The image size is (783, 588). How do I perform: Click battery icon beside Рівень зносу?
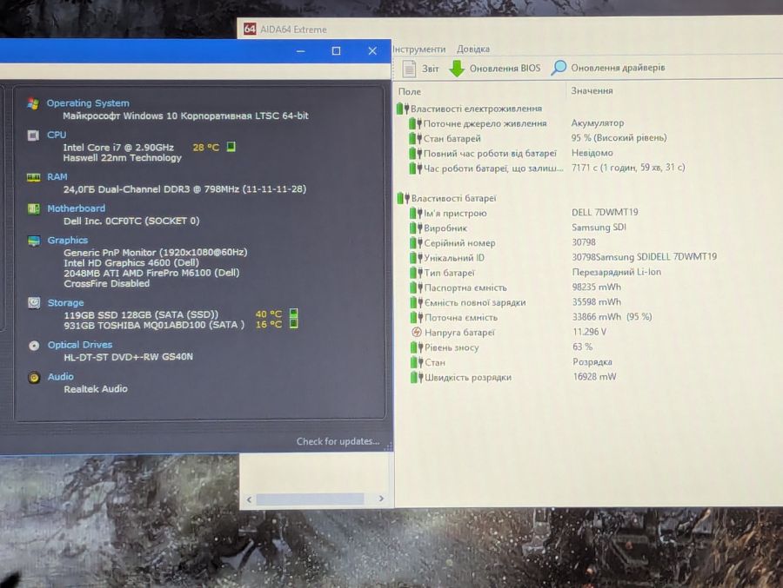[417, 347]
